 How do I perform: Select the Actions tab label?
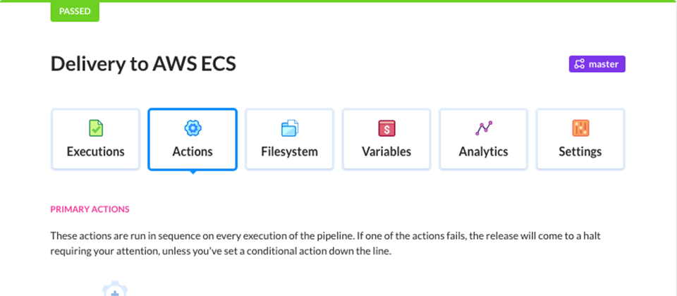pyautogui.click(x=193, y=152)
